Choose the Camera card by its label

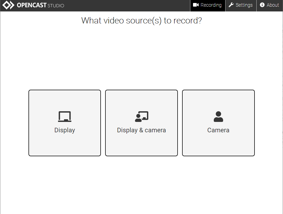point(218,130)
